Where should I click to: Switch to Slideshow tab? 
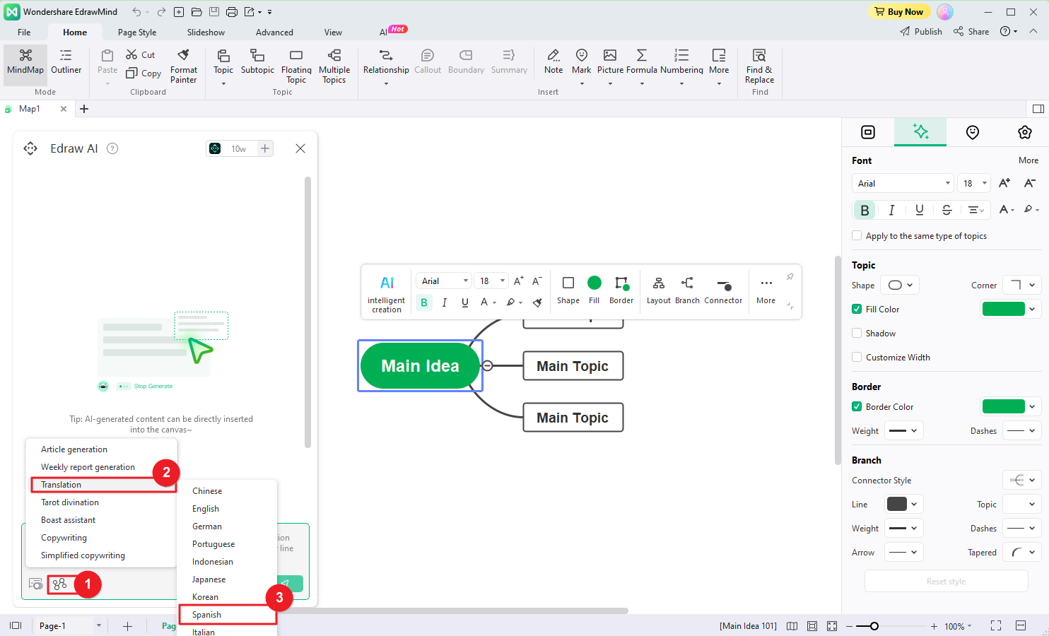[206, 33]
